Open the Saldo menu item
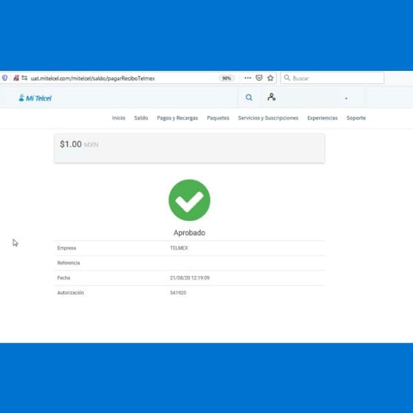This screenshot has height=413, width=413. 141,118
